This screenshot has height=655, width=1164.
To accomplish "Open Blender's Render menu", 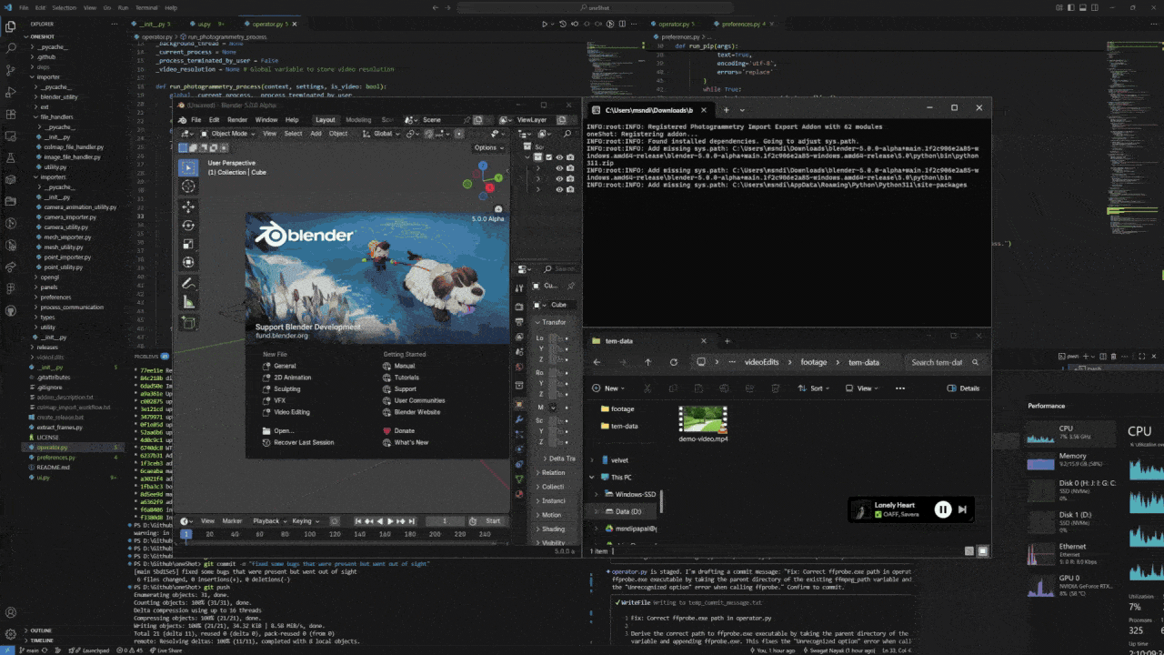I will point(237,120).
